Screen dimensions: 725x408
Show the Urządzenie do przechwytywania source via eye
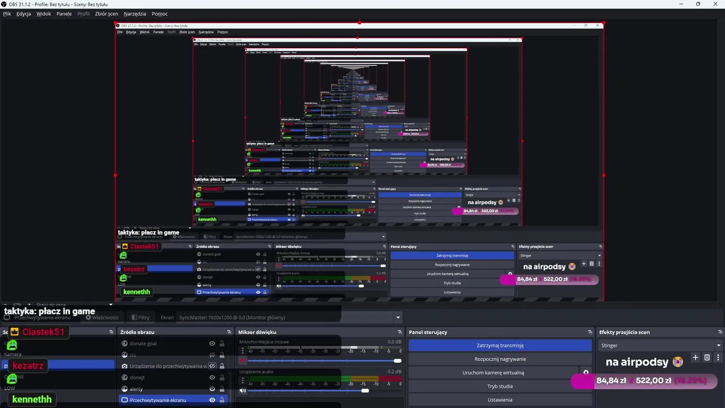[212, 366]
